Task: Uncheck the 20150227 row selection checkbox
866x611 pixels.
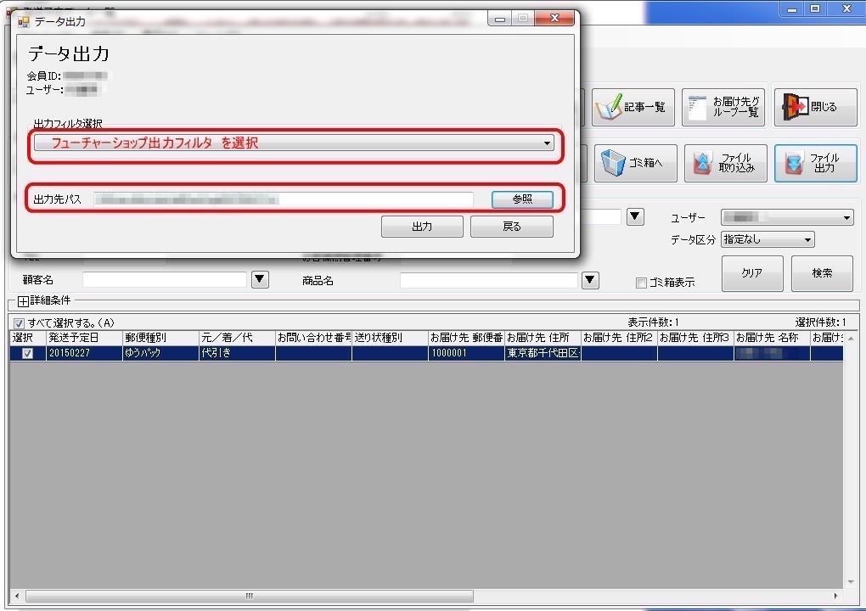Action: [27, 353]
